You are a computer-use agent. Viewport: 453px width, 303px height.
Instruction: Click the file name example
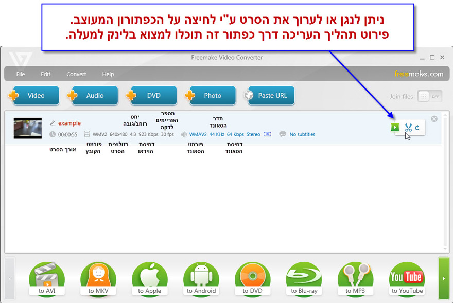(69, 123)
